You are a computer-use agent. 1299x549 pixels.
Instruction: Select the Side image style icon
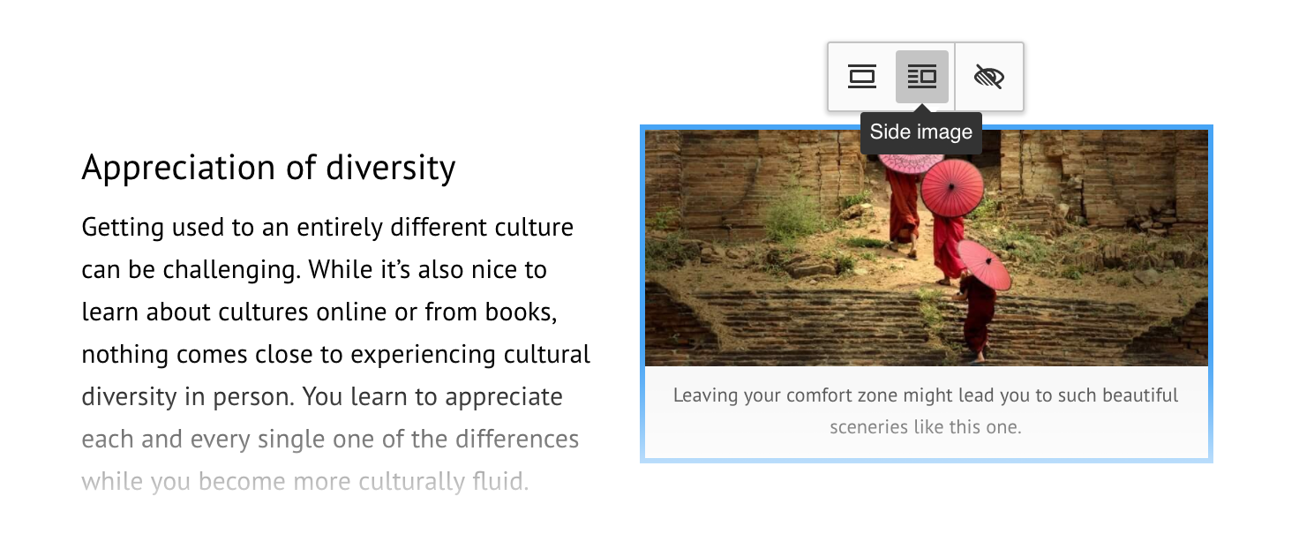click(x=921, y=77)
